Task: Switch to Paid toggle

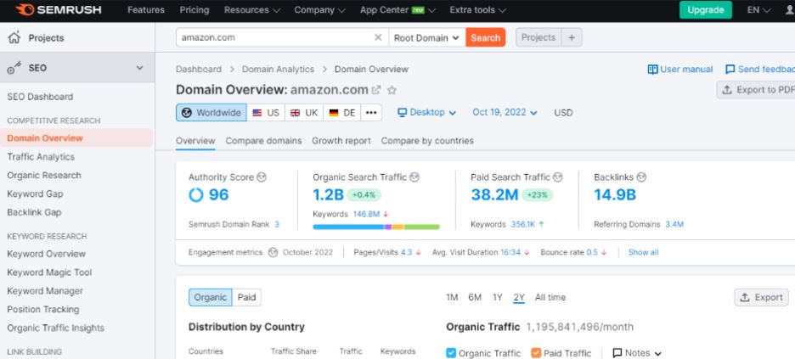Action: [247, 297]
